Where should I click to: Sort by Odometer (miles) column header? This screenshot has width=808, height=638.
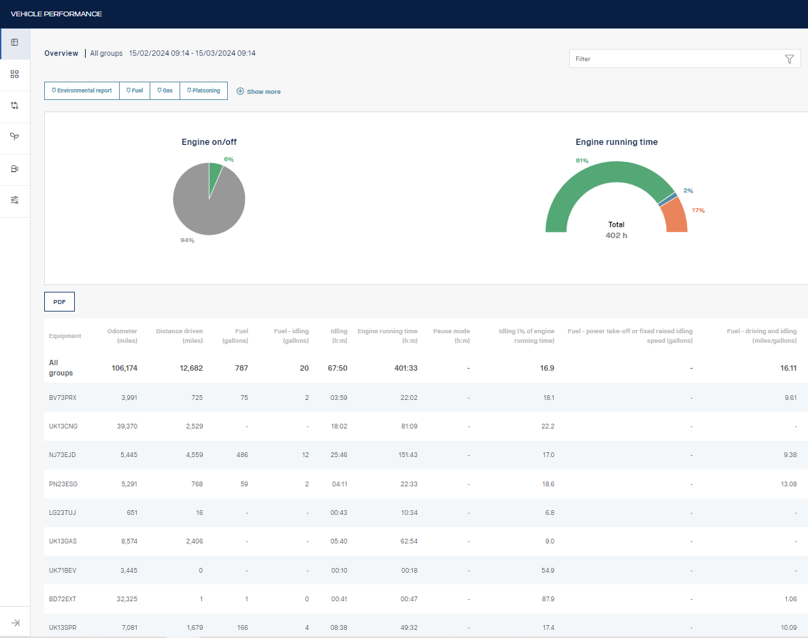pyautogui.click(x=122, y=336)
